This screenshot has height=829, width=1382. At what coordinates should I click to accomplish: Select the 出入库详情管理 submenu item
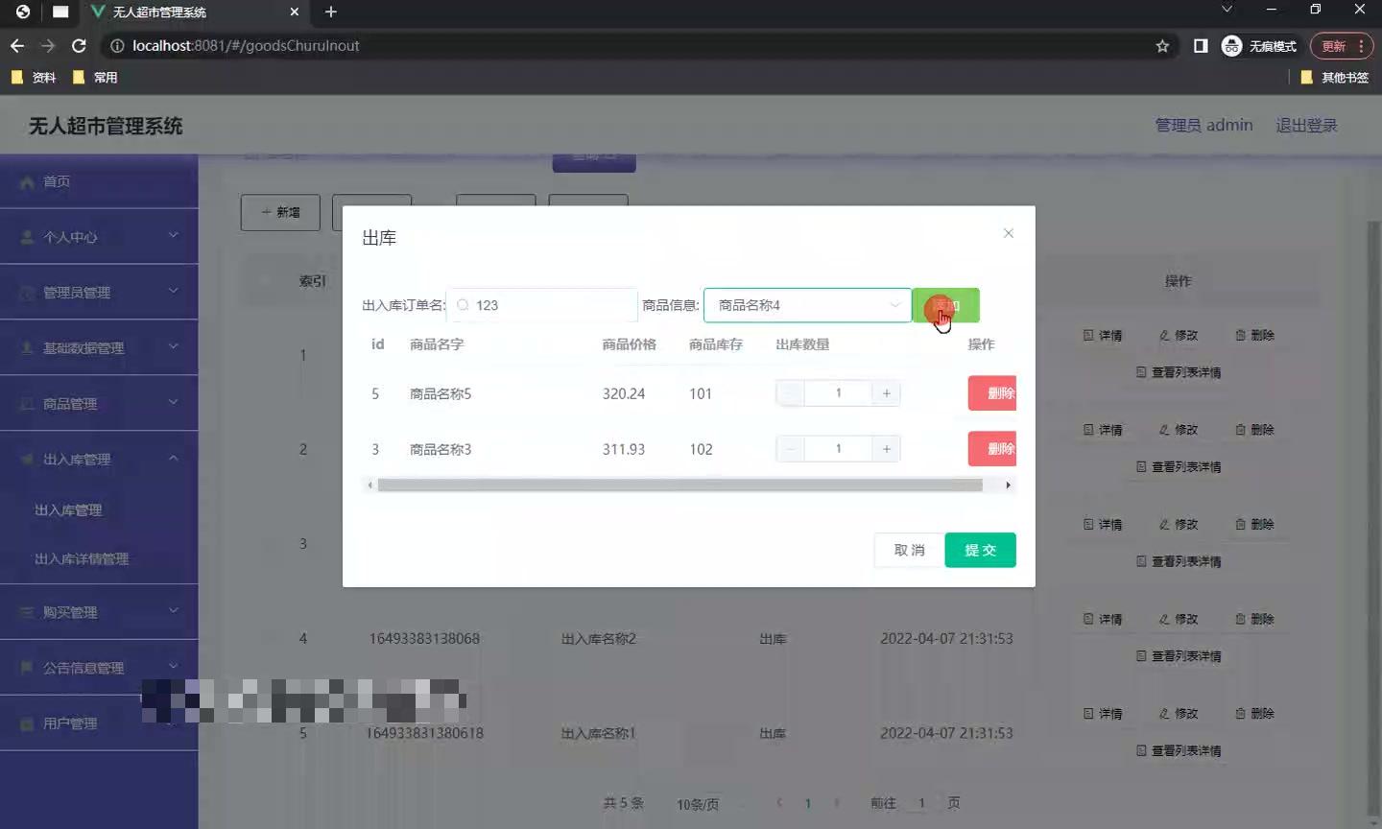tap(82, 558)
